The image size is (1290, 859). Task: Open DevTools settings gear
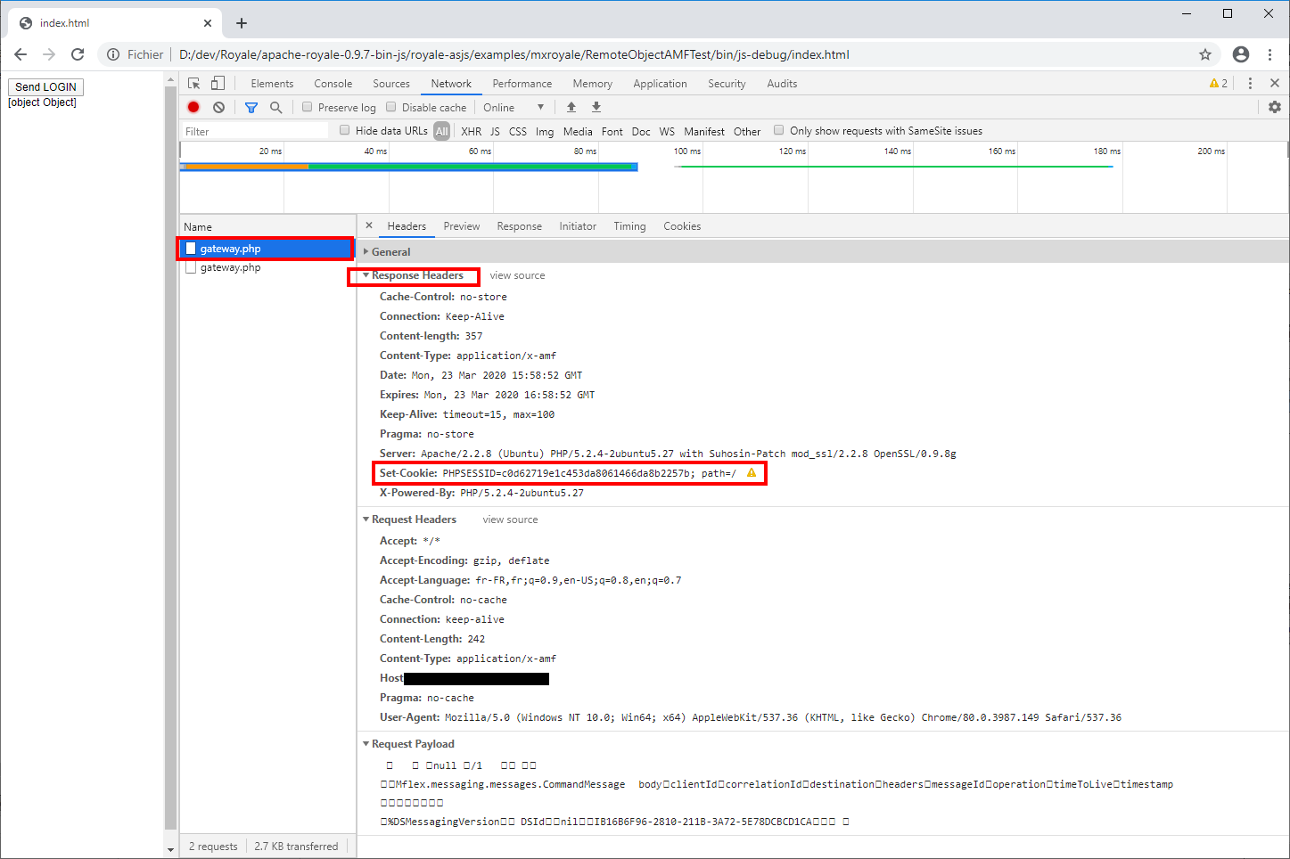pos(1275,107)
